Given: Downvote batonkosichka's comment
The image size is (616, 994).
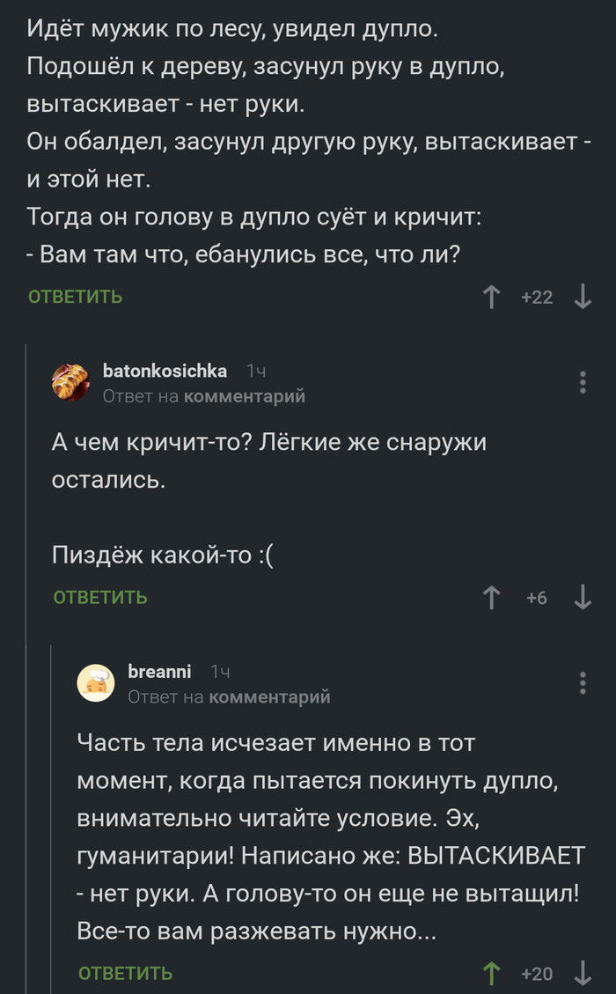Looking at the screenshot, I should [581, 597].
